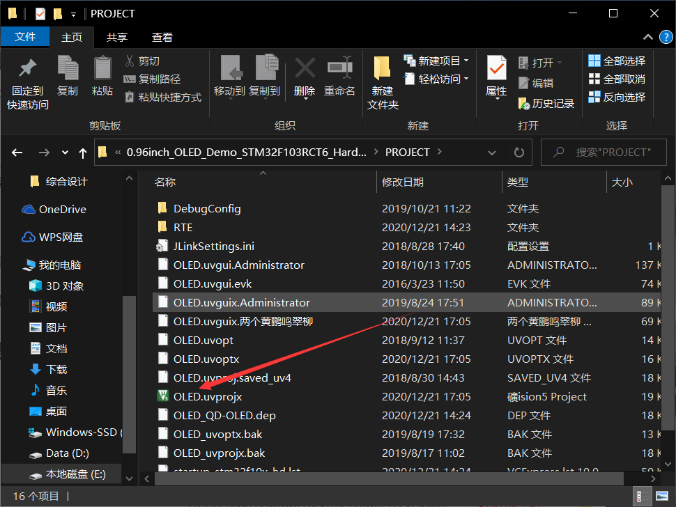Open the Copy to (复制到) menu
This screenshot has height=507, width=676.
pyautogui.click(x=265, y=77)
